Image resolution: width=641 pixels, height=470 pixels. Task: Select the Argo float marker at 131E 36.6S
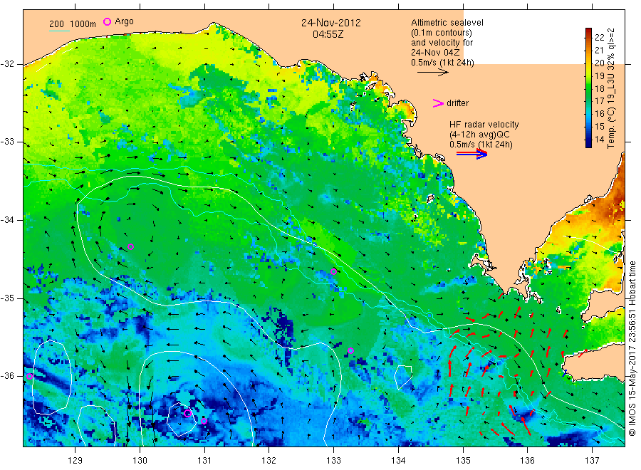pos(204,421)
